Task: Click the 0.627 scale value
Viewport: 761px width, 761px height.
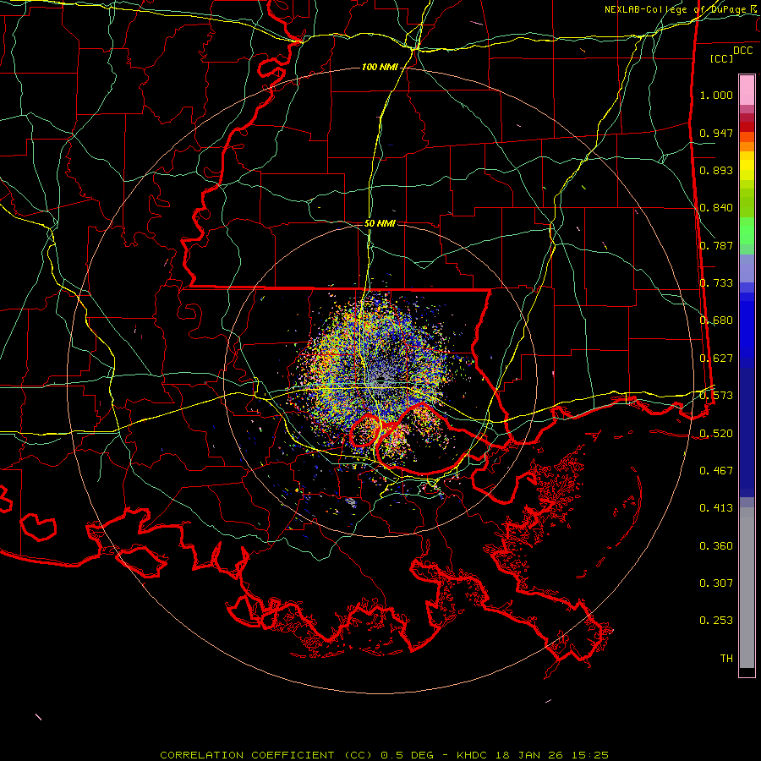Action: pyautogui.click(x=716, y=359)
